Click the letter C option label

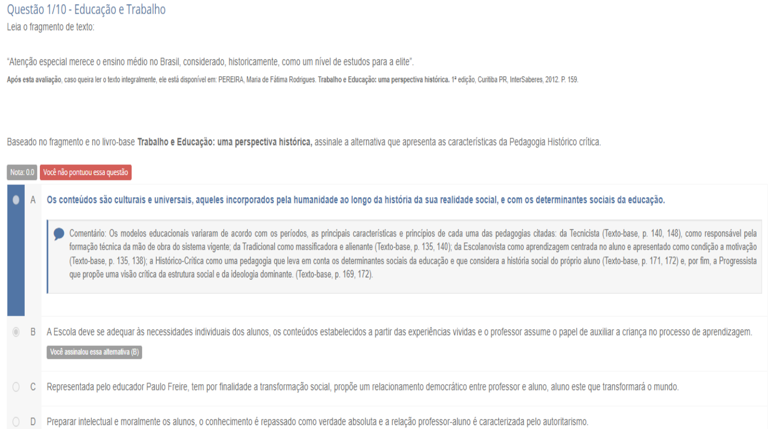click(x=33, y=387)
